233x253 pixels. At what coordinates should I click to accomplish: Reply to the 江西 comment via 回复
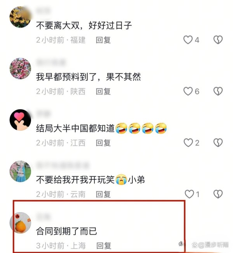pos(103,143)
